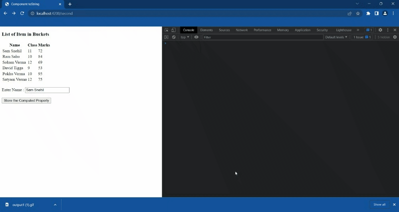The height and width of the screenshot is (212, 399).
Task: Open the DevTools customize menu
Action: click(x=388, y=30)
